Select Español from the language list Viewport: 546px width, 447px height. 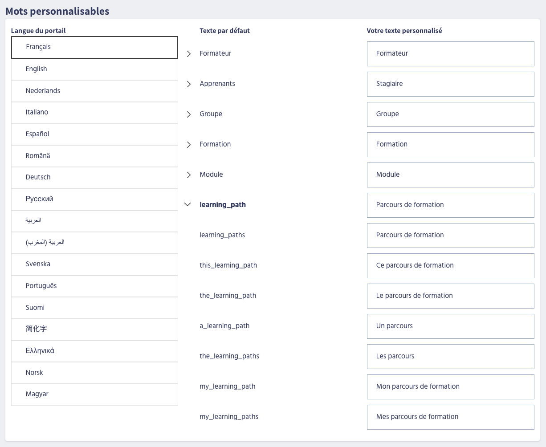(94, 134)
